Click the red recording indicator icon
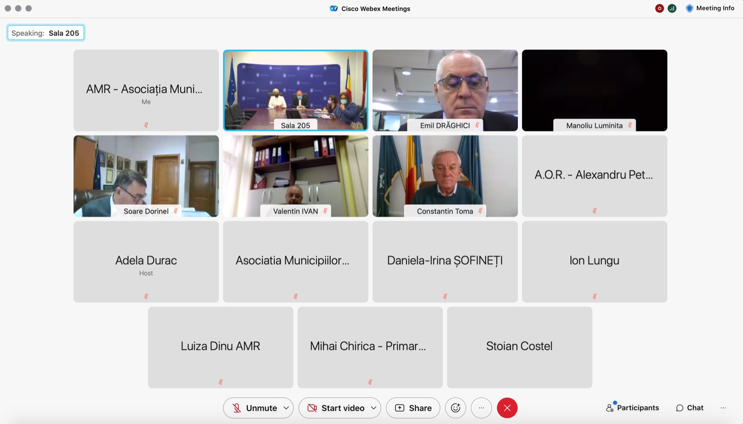This screenshot has width=743, height=424. 659,8
